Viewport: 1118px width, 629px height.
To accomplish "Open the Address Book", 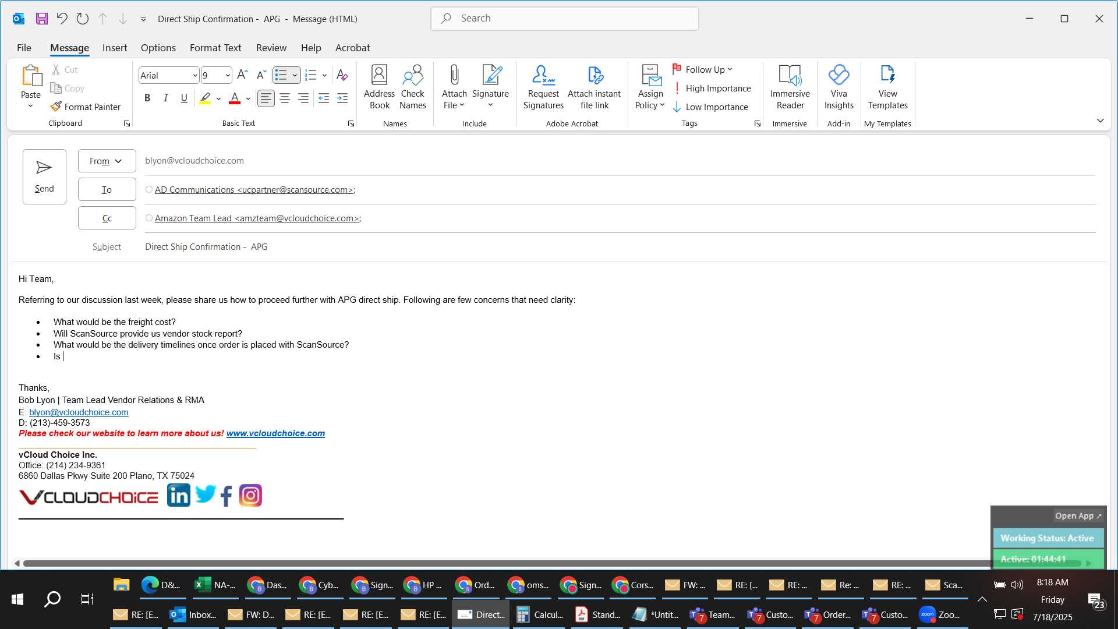I will [x=379, y=87].
